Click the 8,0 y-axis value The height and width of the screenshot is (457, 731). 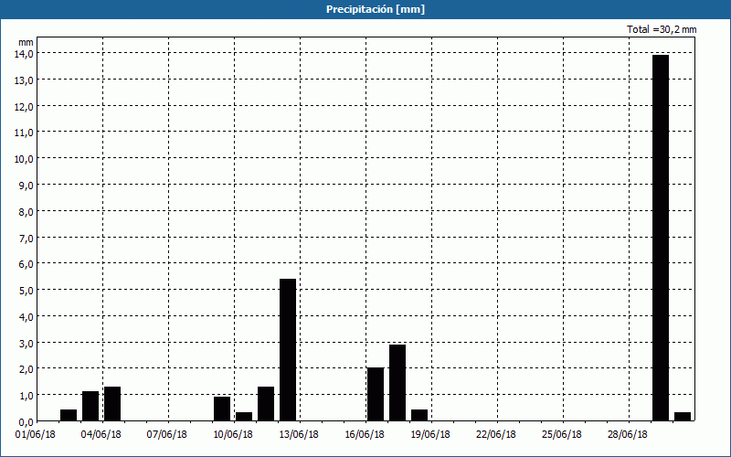[26, 212]
